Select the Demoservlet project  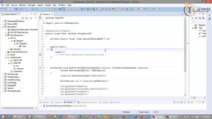13,74
